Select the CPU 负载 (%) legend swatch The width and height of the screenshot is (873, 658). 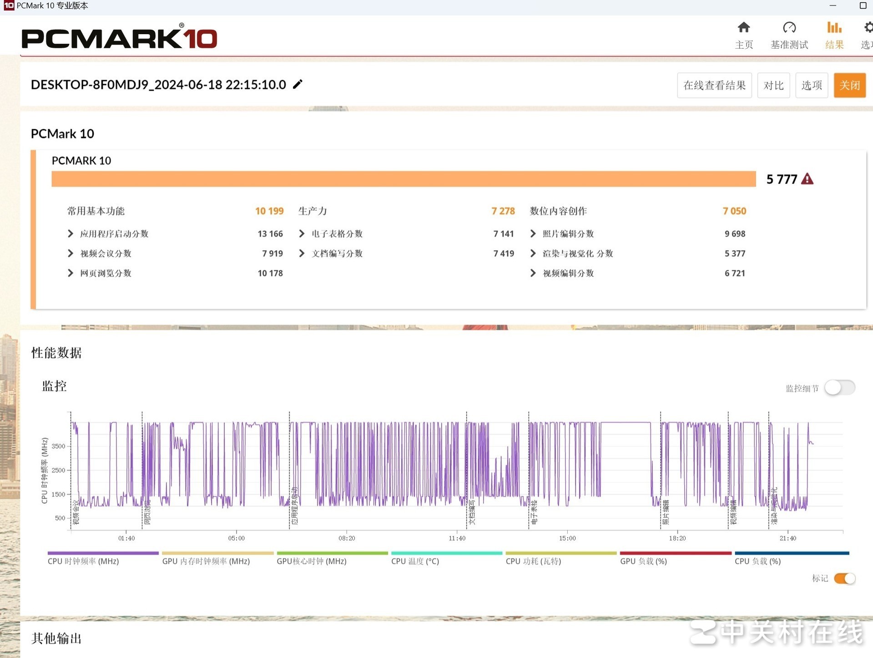pyautogui.click(x=792, y=553)
